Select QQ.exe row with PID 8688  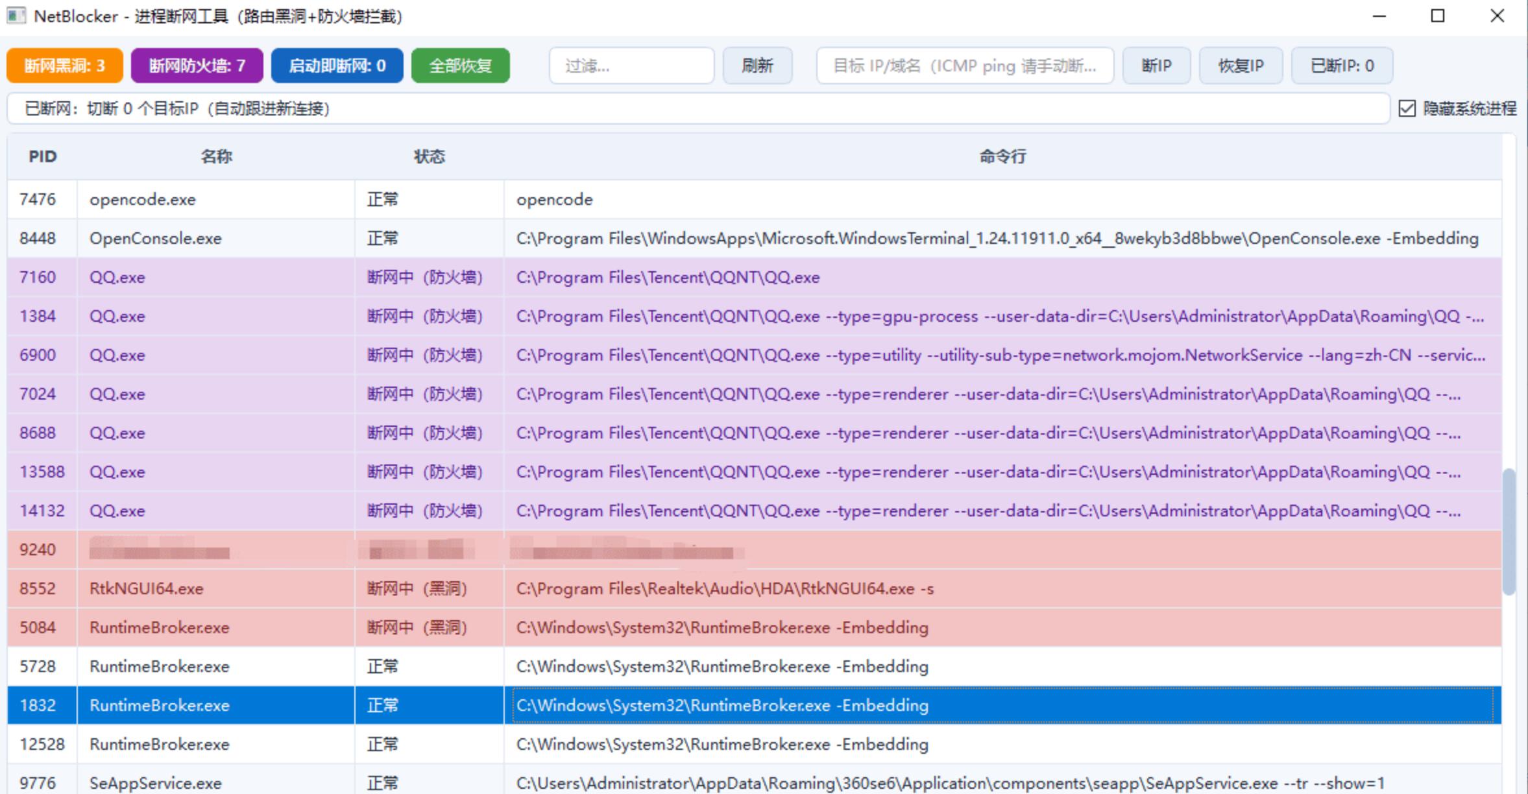(x=755, y=433)
